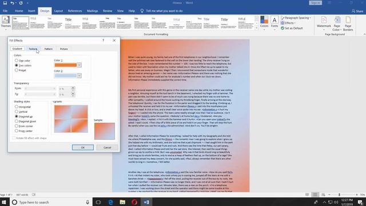Show hidden system tray icons
The width and height of the screenshot is (366, 206).
point(324,202)
